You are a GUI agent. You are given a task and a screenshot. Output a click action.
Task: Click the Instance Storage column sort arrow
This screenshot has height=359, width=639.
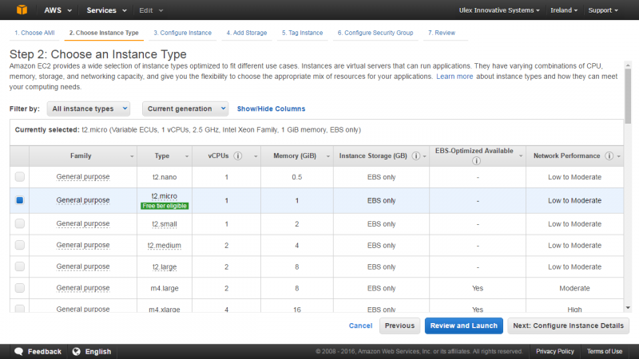click(424, 156)
